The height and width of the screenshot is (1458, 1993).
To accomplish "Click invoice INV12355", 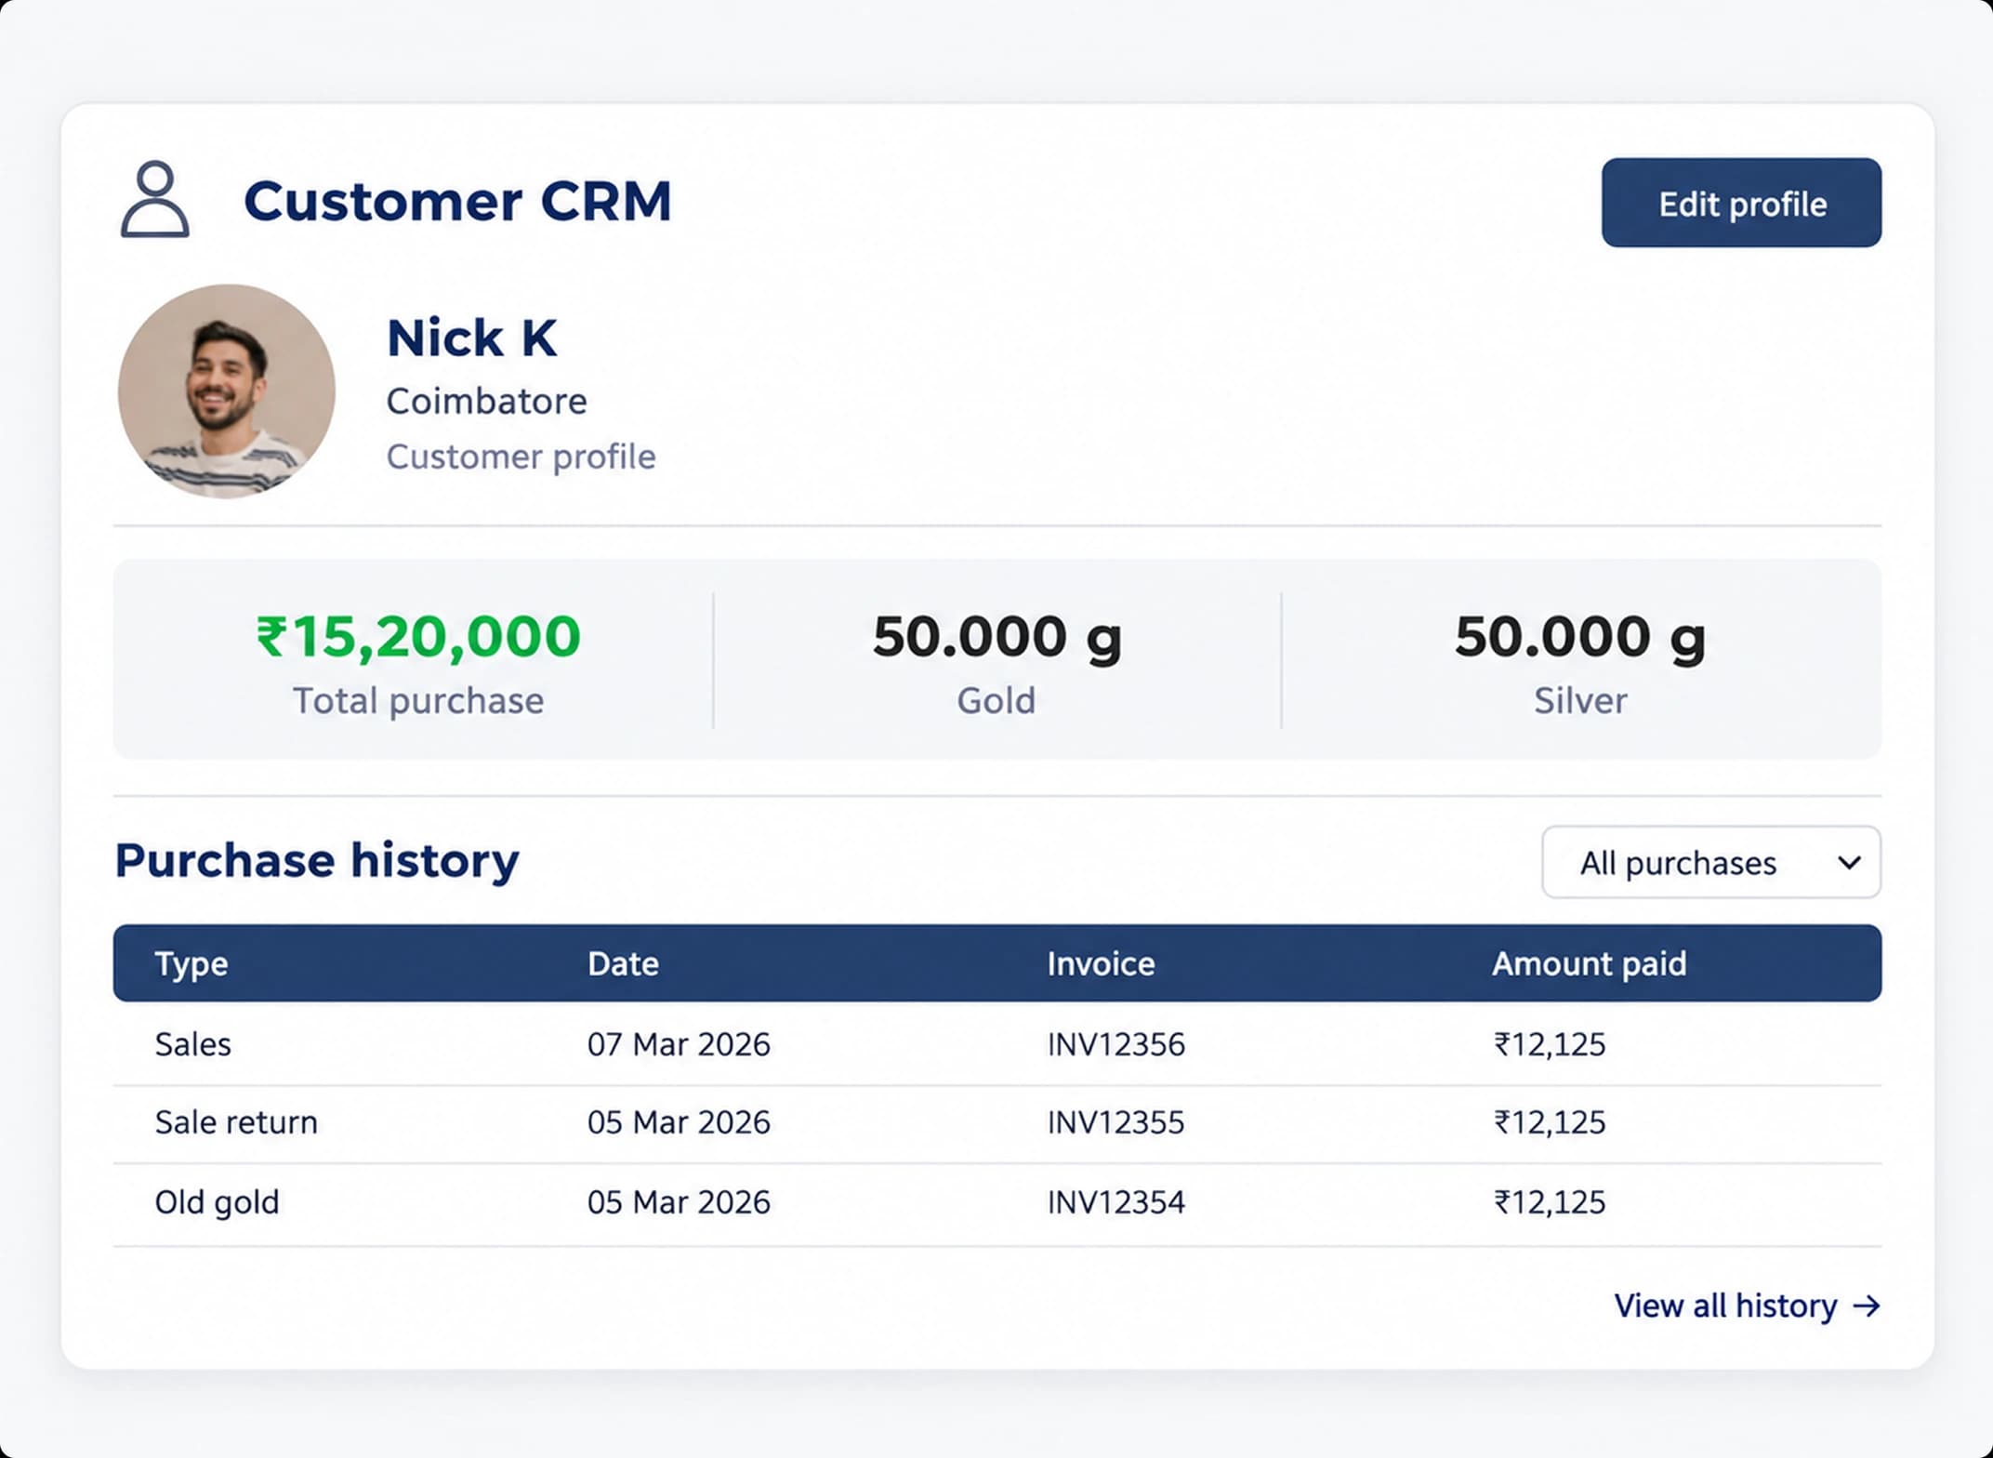I will point(1115,1122).
